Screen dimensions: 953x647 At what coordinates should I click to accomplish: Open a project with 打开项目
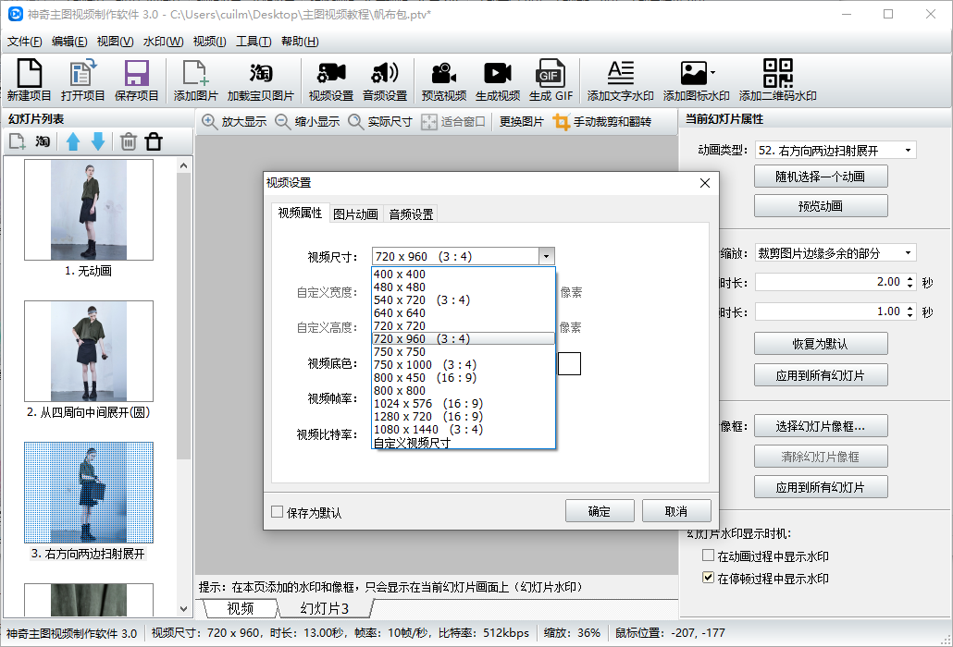(82, 79)
